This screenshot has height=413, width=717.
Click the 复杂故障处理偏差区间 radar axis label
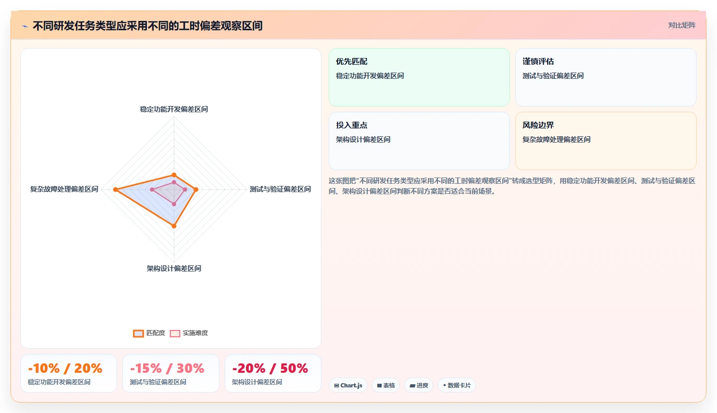point(64,189)
